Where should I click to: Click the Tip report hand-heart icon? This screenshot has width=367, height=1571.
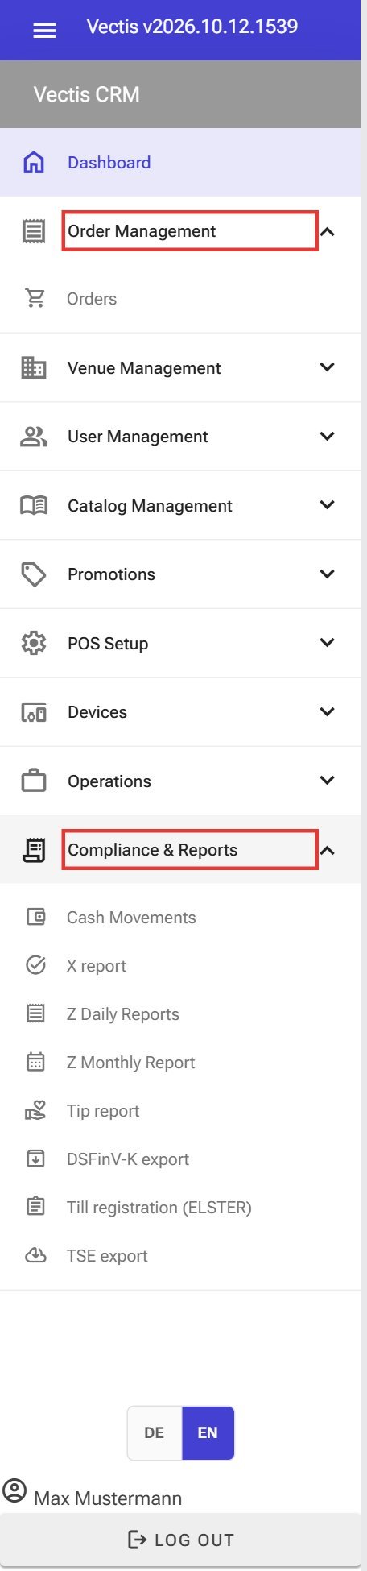(x=36, y=1110)
